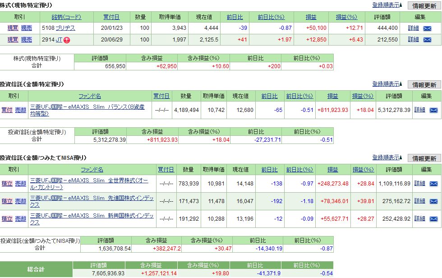442x278 pixels.
Task: Sort stocks by 銘柄(コード) header
Action: pos(66,17)
